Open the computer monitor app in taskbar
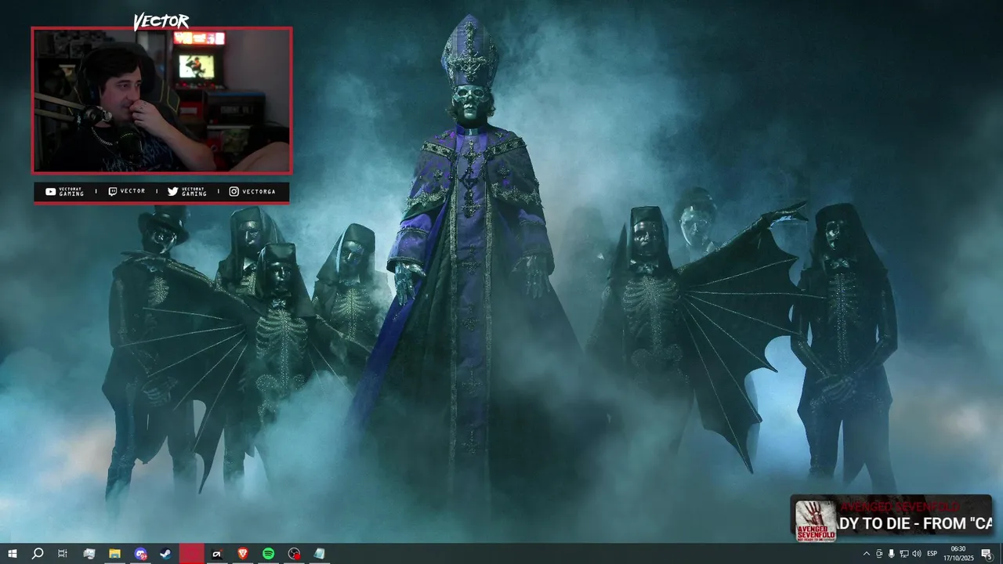Viewport: 1003px width, 564px height. coord(89,554)
